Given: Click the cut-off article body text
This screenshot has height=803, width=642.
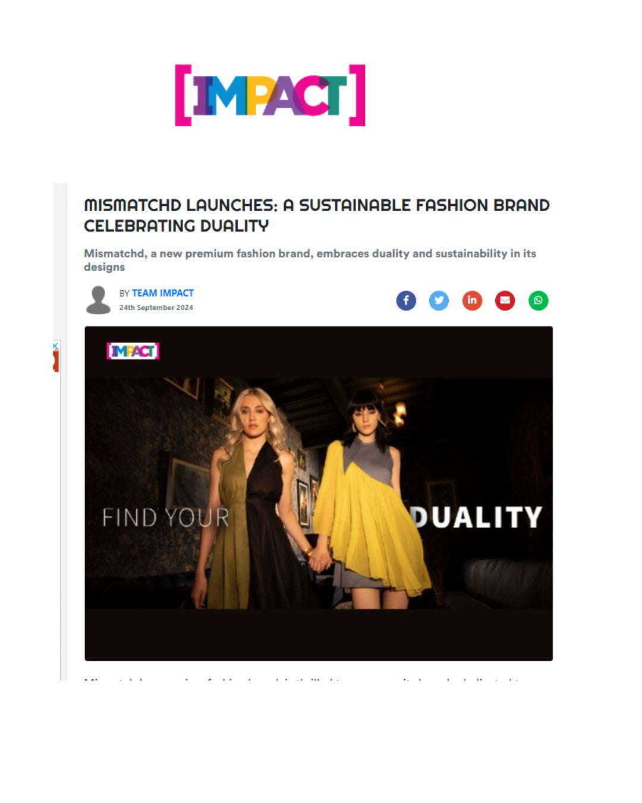Looking at the screenshot, I should pos(303,679).
